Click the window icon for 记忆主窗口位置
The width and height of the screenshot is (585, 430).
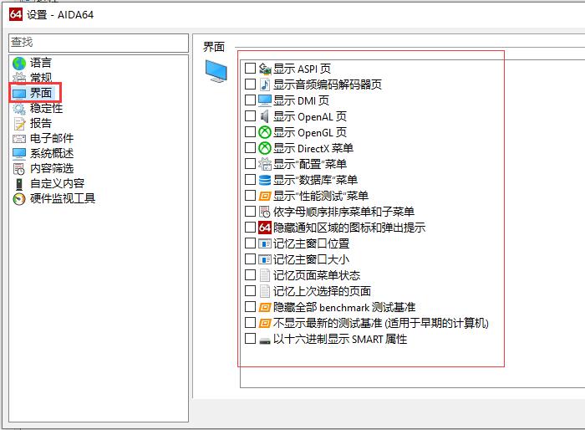(x=265, y=243)
